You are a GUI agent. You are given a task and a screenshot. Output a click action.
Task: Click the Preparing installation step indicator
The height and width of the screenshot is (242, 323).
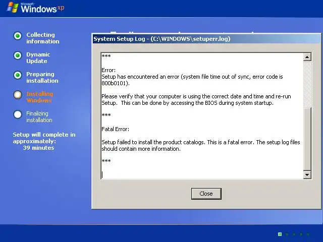[x=18, y=75]
